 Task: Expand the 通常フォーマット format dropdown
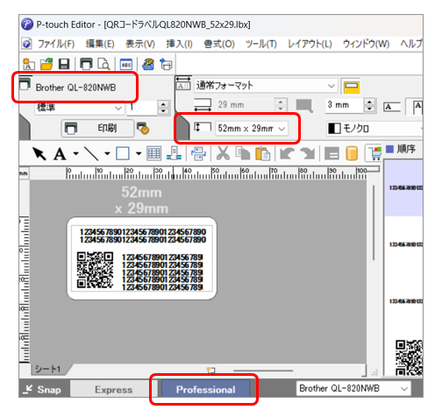pyautogui.click(x=331, y=86)
